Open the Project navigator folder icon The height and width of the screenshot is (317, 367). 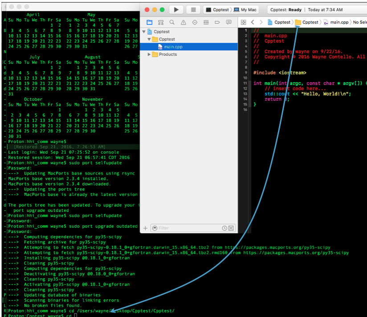click(x=149, y=22)
